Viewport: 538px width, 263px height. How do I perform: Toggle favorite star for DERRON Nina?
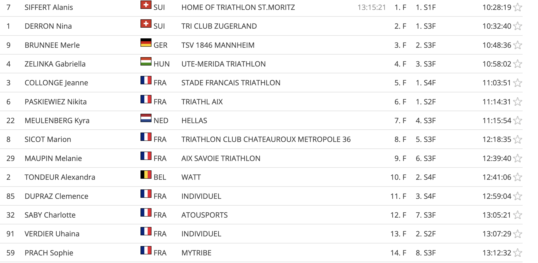coord(517,26)
